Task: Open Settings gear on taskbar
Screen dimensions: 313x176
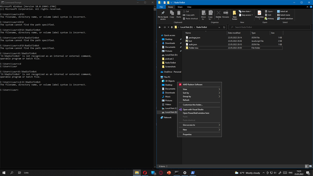Action: pyautogui.click(x=185, y=173)
